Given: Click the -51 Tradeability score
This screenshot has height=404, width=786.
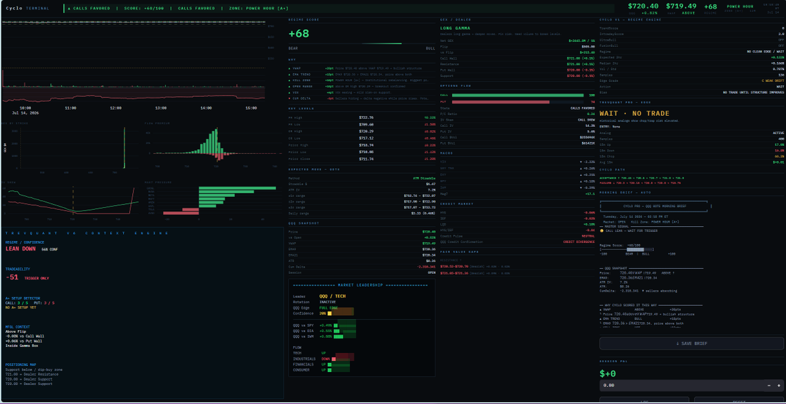Looking at the screenshot, I should point(12,277).
